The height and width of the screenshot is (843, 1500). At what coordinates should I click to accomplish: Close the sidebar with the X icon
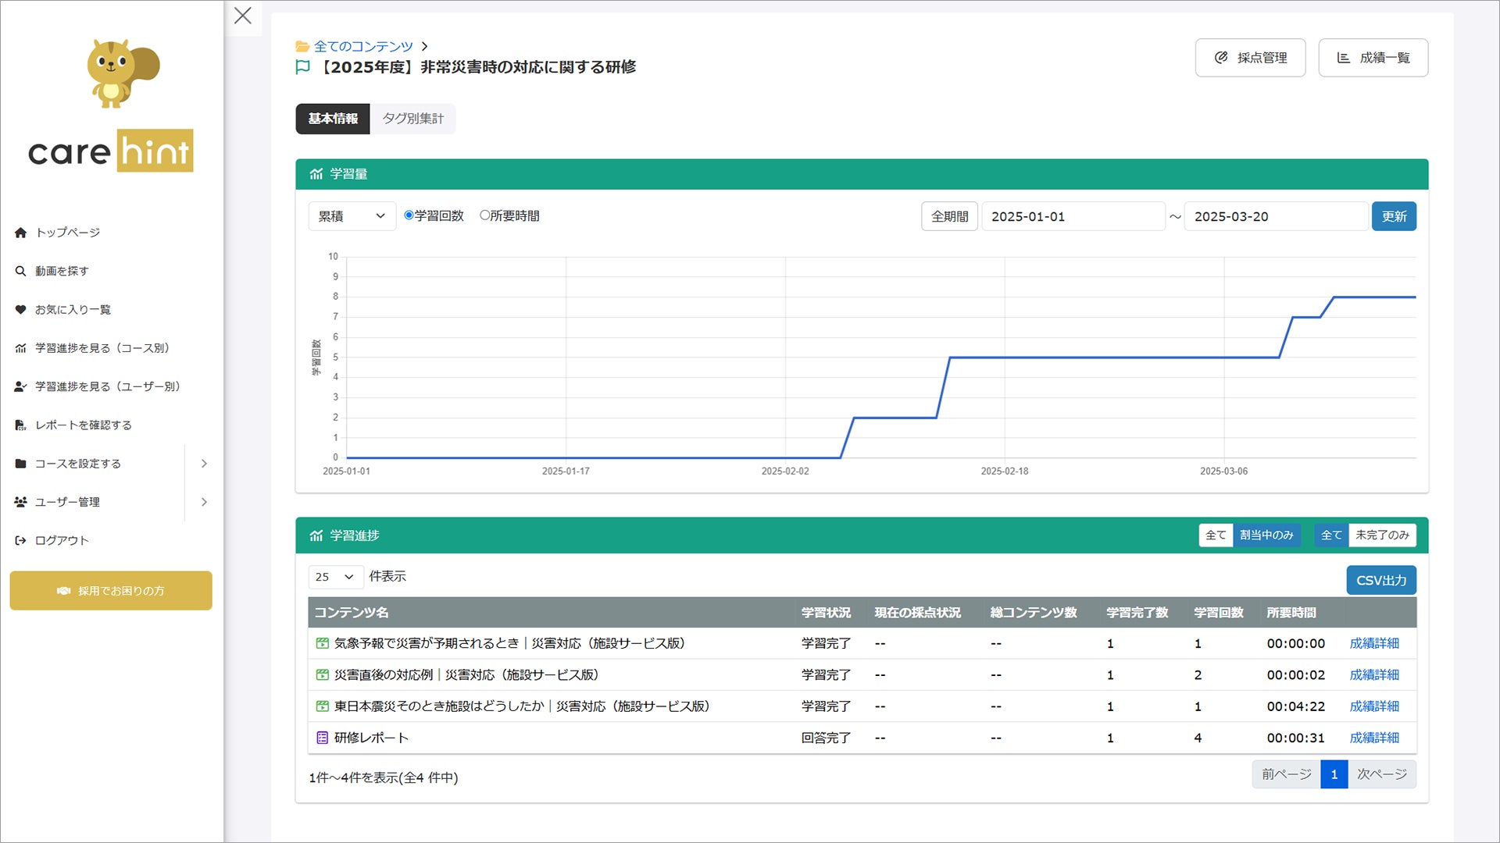(243, 16)
